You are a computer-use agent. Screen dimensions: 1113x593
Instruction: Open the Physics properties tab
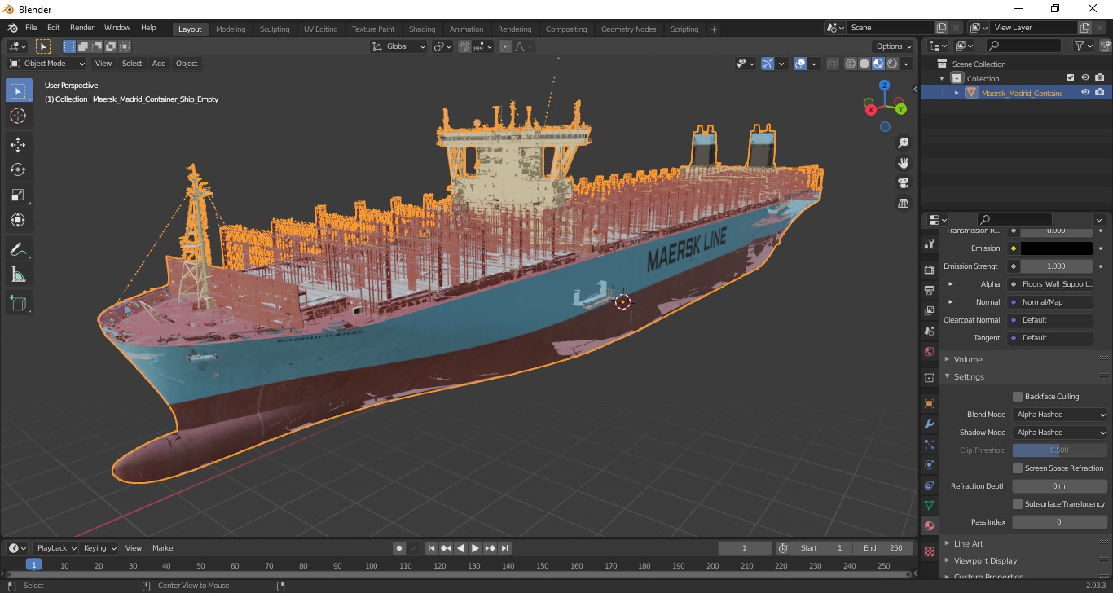[929, 465]
